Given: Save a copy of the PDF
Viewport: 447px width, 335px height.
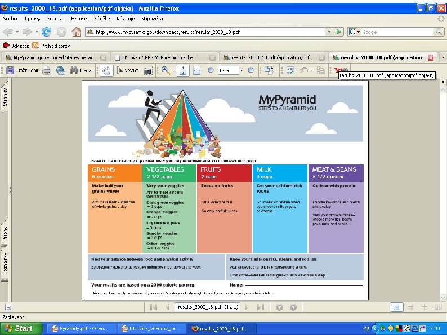Looking at the screenshot, I should pos(22,70).
